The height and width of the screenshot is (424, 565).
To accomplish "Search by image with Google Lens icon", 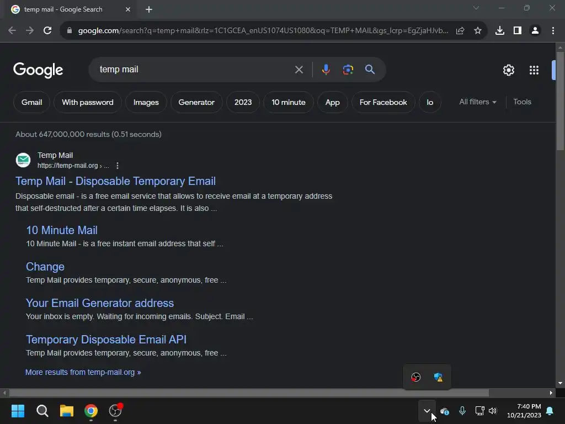I will 348,70.
